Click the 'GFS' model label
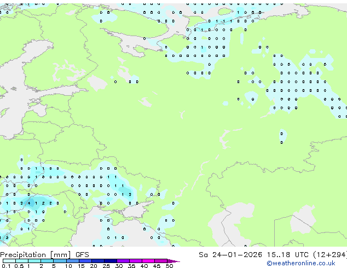 coord(82,255)
